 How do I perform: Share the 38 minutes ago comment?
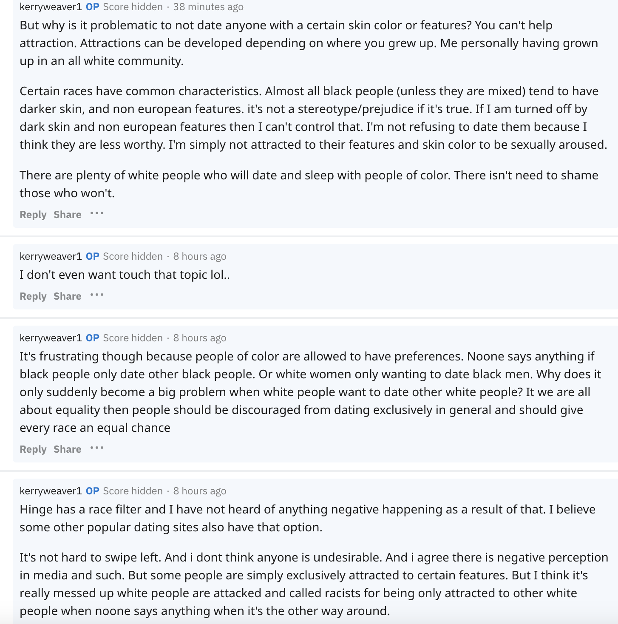[x=67, y=215]
